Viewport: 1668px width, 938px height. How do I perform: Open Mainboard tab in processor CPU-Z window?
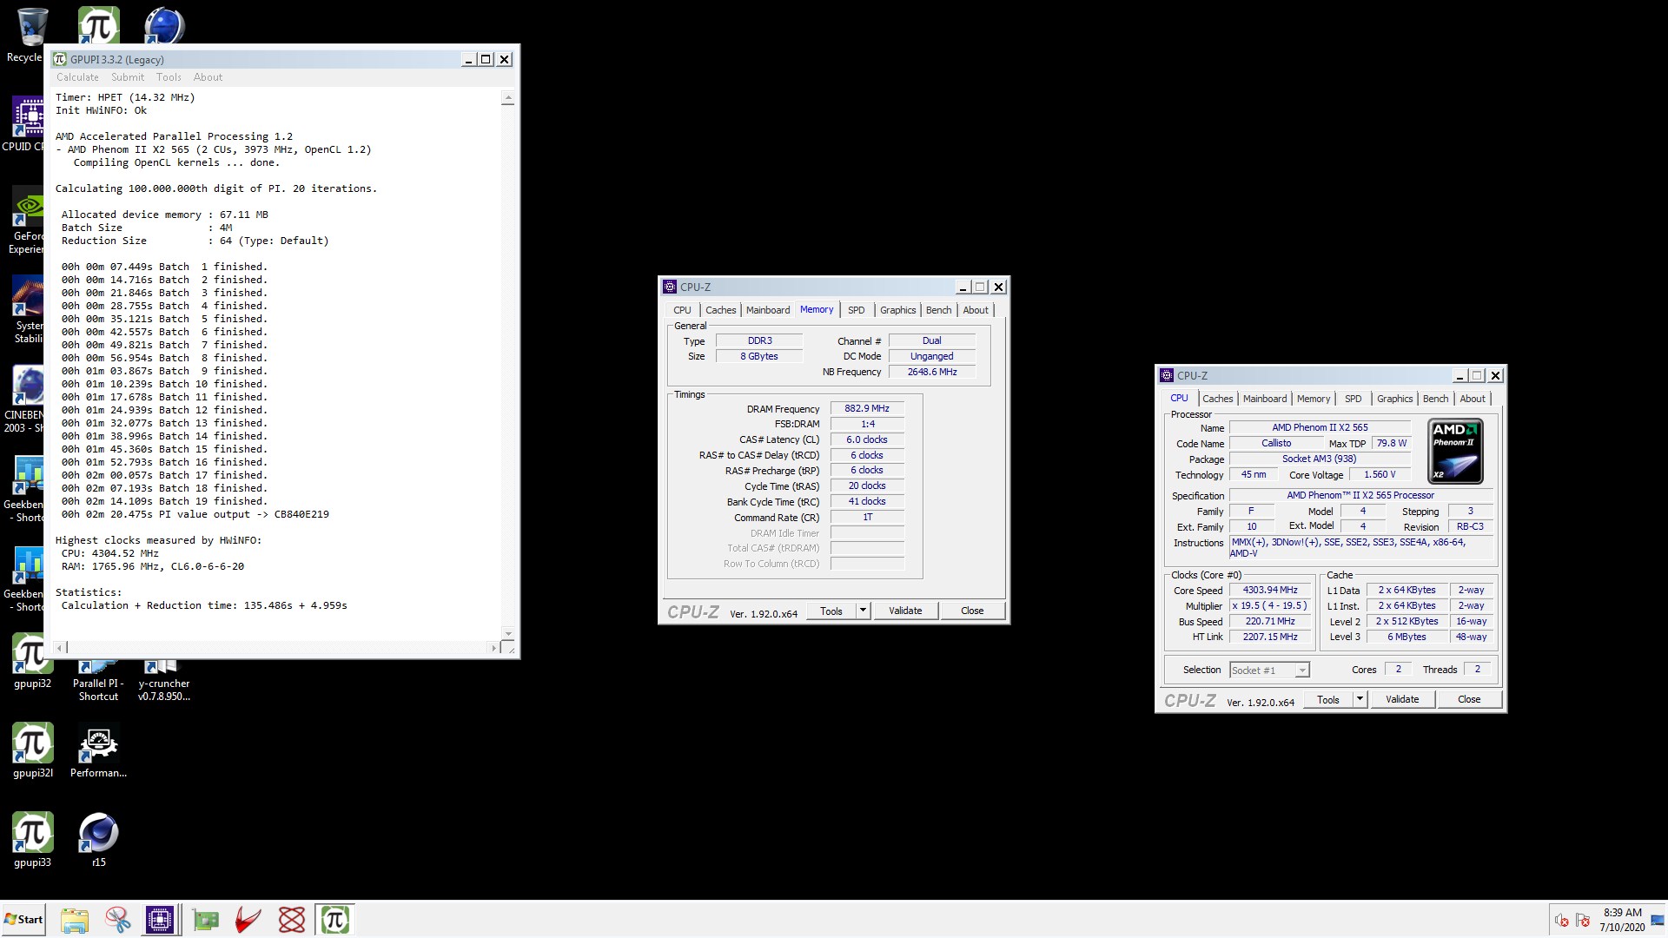[1265, 399]
